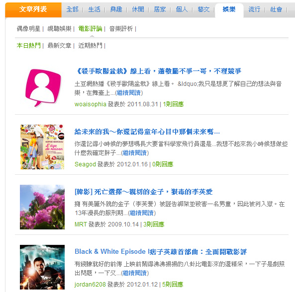Show 本日熱門 articles
The width and height of the screenshot is (295, 292).
[x=28, y=46]
